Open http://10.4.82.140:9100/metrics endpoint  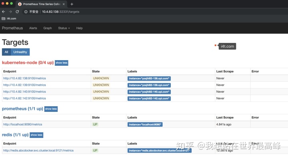pos(24,91)
